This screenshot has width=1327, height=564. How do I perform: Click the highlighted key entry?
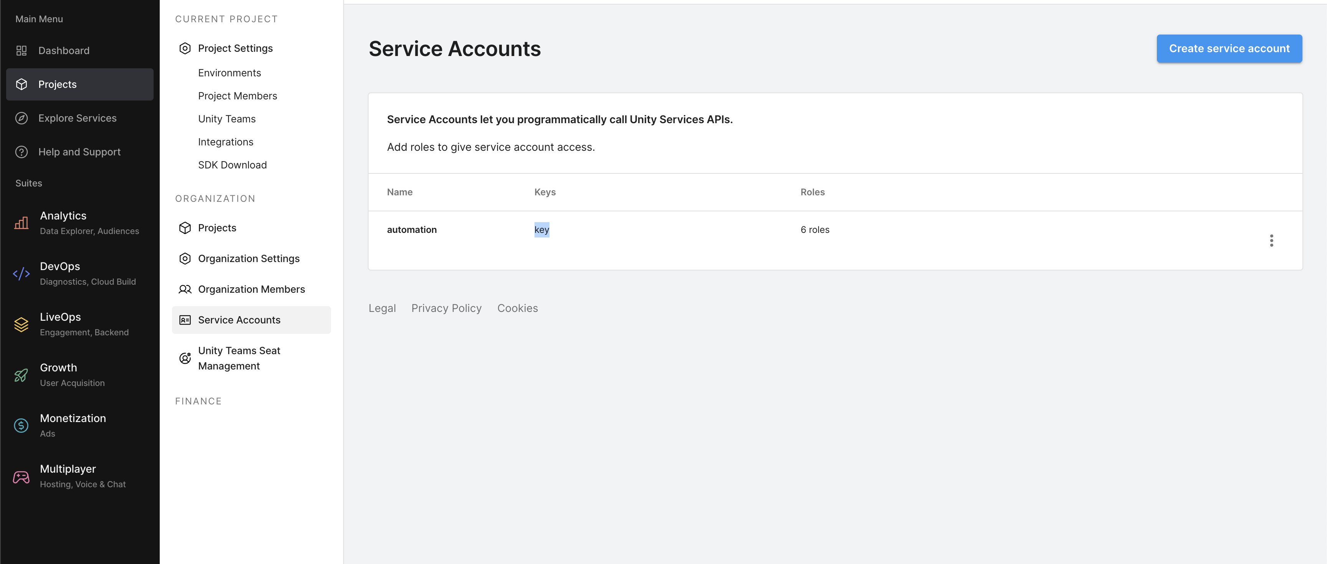[x=541, y=230]
